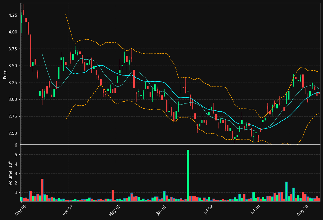Select the volume tick label 3

[x=16, y=173]
